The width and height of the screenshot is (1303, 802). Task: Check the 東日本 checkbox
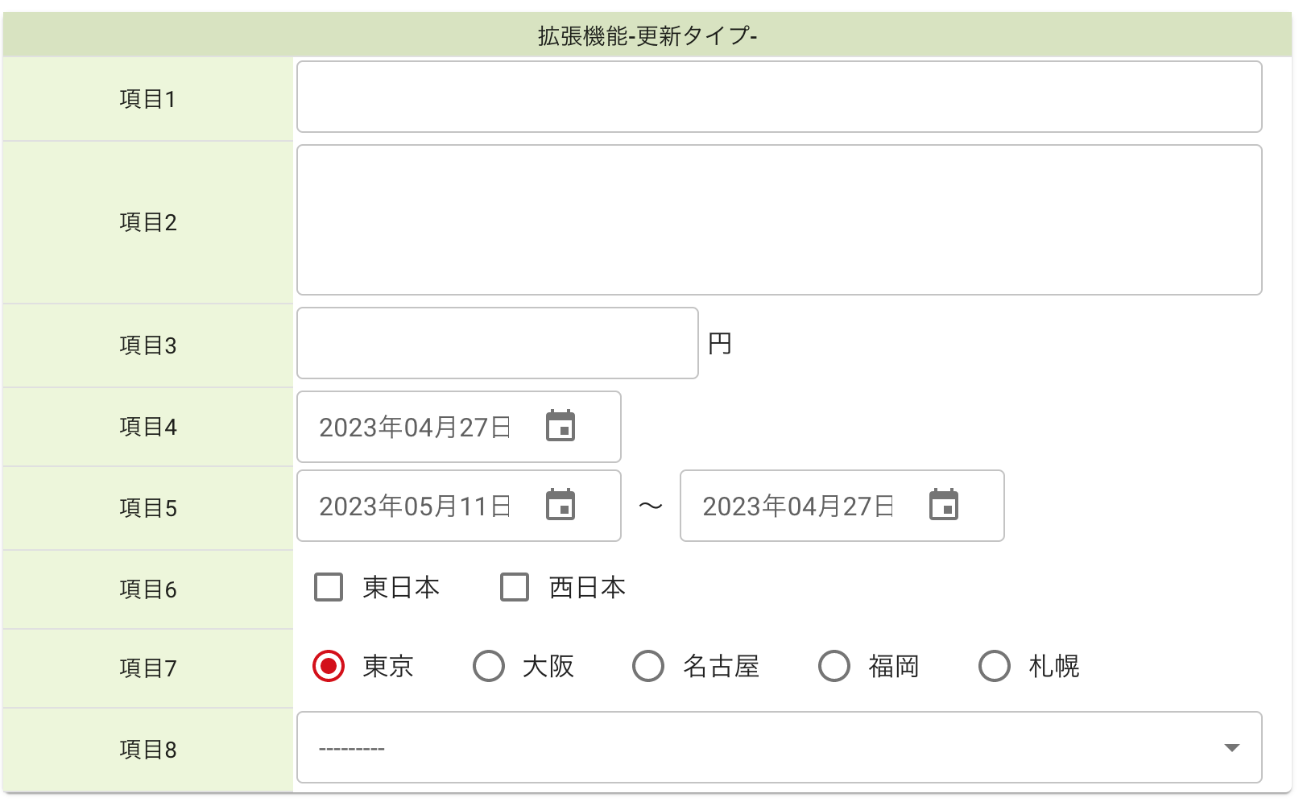[329, 587]
